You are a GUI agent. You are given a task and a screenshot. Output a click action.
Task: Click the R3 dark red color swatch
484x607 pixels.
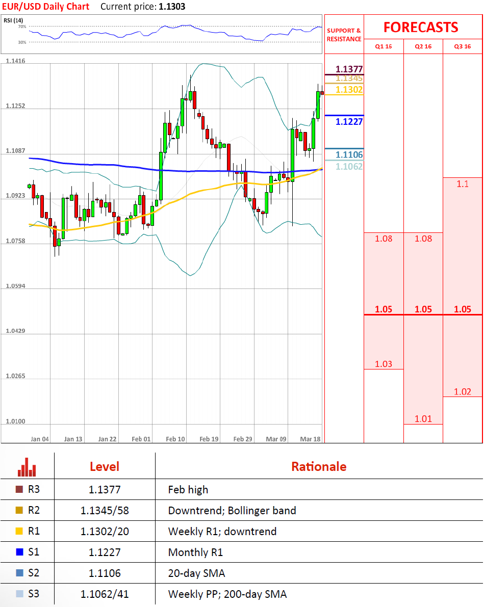[19, 489]
